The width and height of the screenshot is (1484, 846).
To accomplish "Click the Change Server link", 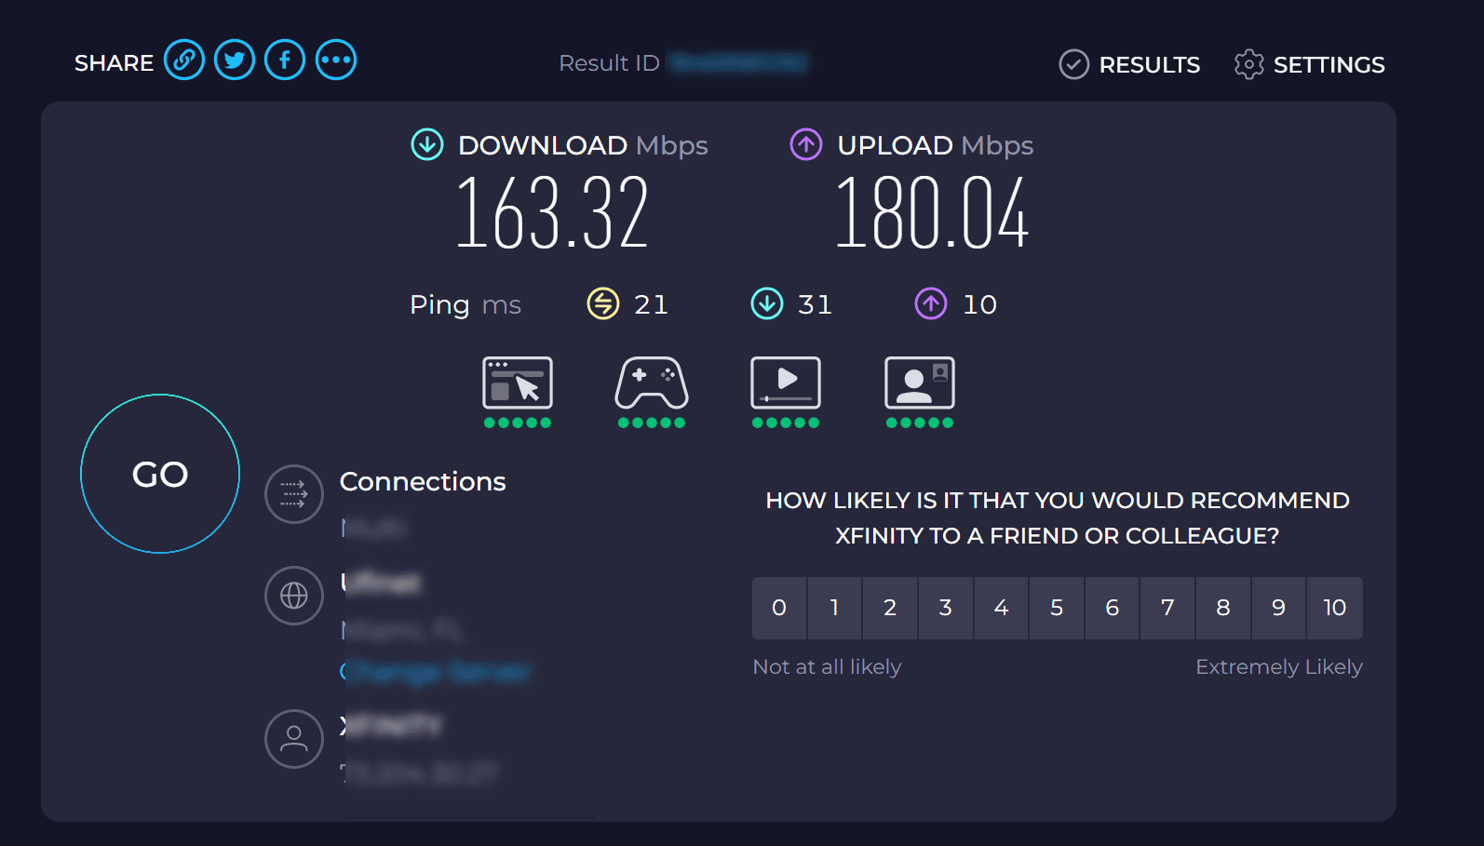I will (x=436, y=671).
